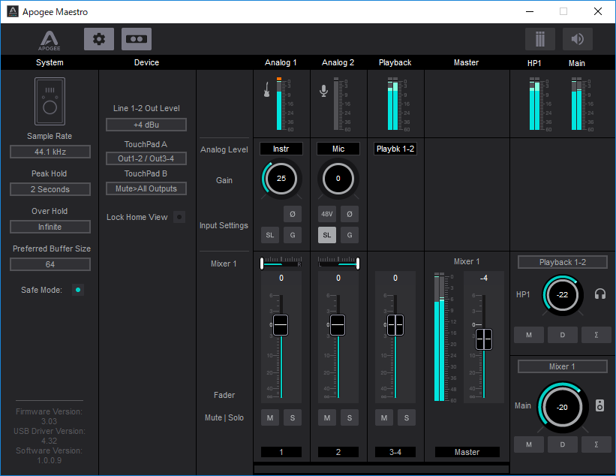Image resolution: width=616 pixels, height=476 pixels.
Task: Enable 48V phantom power on Analog 2
Action: point(327,214)
